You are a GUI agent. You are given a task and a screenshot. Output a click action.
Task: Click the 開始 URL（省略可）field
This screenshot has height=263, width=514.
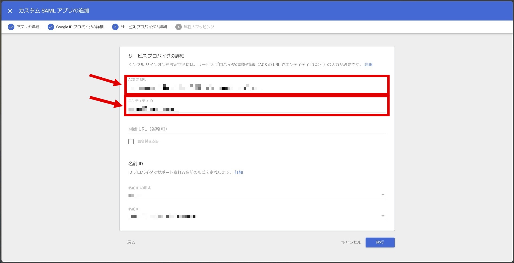tap(257, 129)
